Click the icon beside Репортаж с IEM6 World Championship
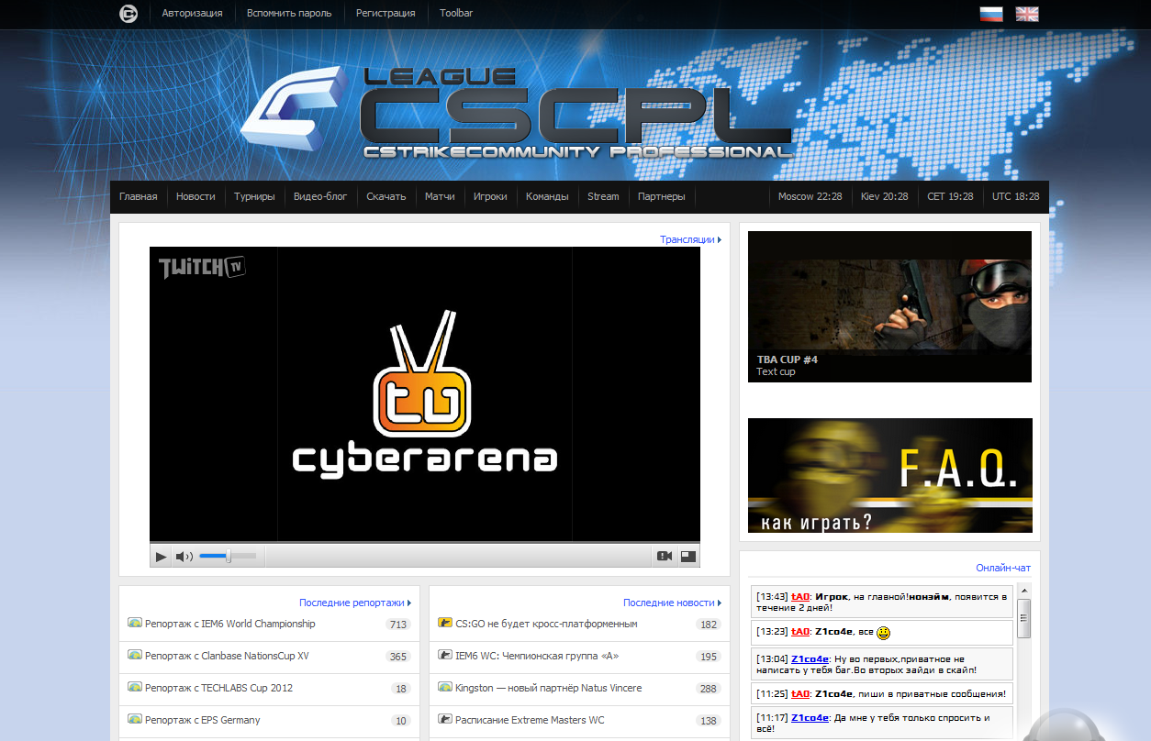Viewport: 1151px width, 741px height. [x=135, y=624]
